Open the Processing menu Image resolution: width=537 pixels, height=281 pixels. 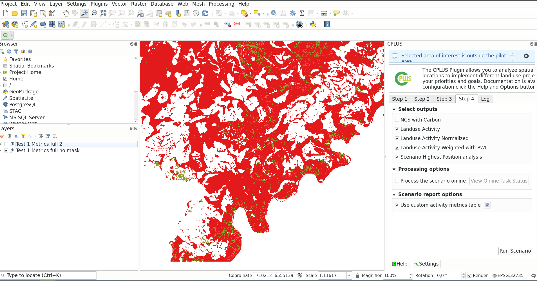pyautogui.click(x=221, y=4)
